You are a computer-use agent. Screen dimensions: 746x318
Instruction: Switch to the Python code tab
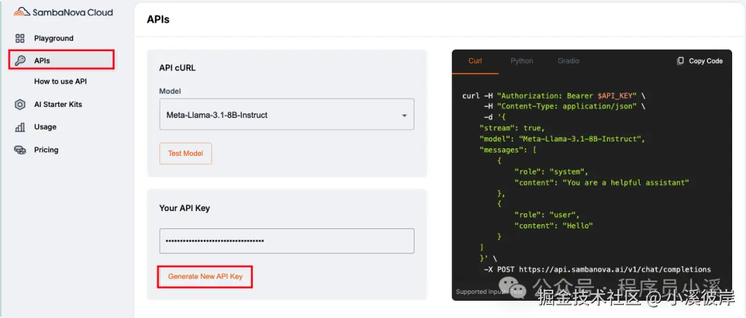click(x=522, y=61)
